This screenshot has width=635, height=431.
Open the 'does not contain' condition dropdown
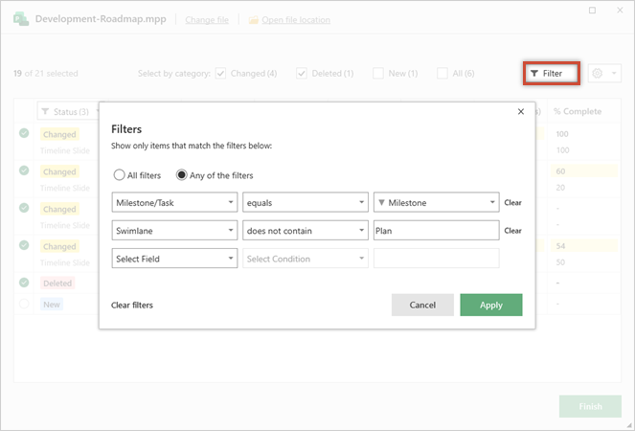point(305,231)
